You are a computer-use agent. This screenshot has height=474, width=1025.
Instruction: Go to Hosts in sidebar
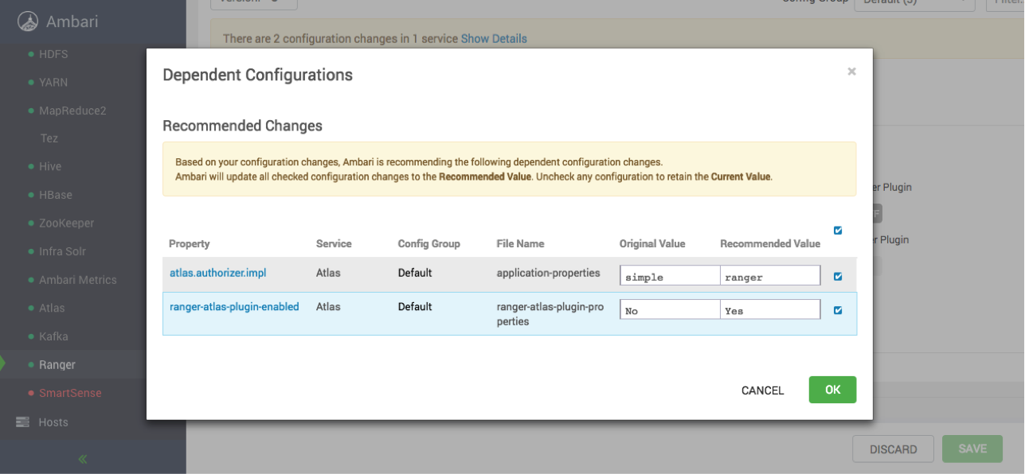[x=53, y=422]
